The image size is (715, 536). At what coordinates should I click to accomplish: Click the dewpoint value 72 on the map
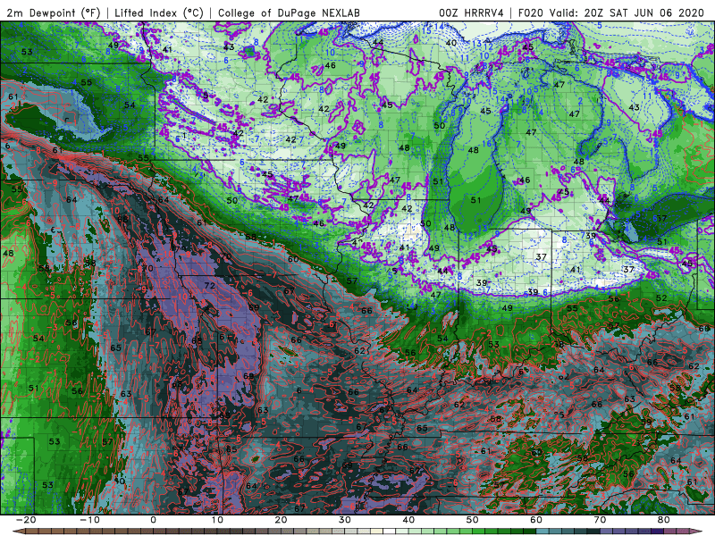coord(209,286)
